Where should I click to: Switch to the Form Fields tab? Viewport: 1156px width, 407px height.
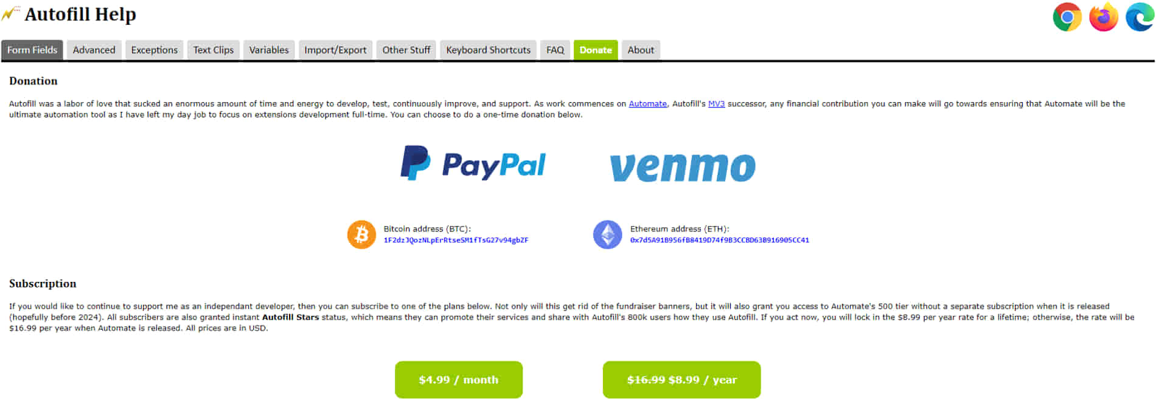click(x=32, y=50)
